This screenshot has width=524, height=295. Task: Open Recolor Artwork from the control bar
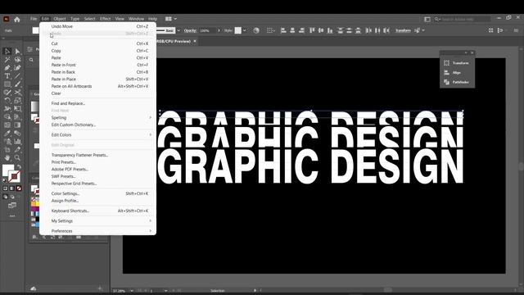pyautogui.click(x=256, y=30)
